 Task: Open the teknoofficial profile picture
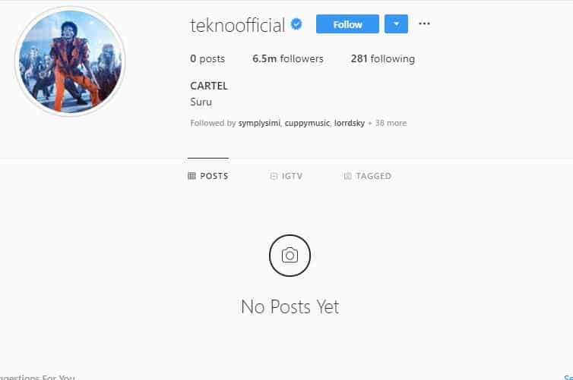click(x=70, y=61)
